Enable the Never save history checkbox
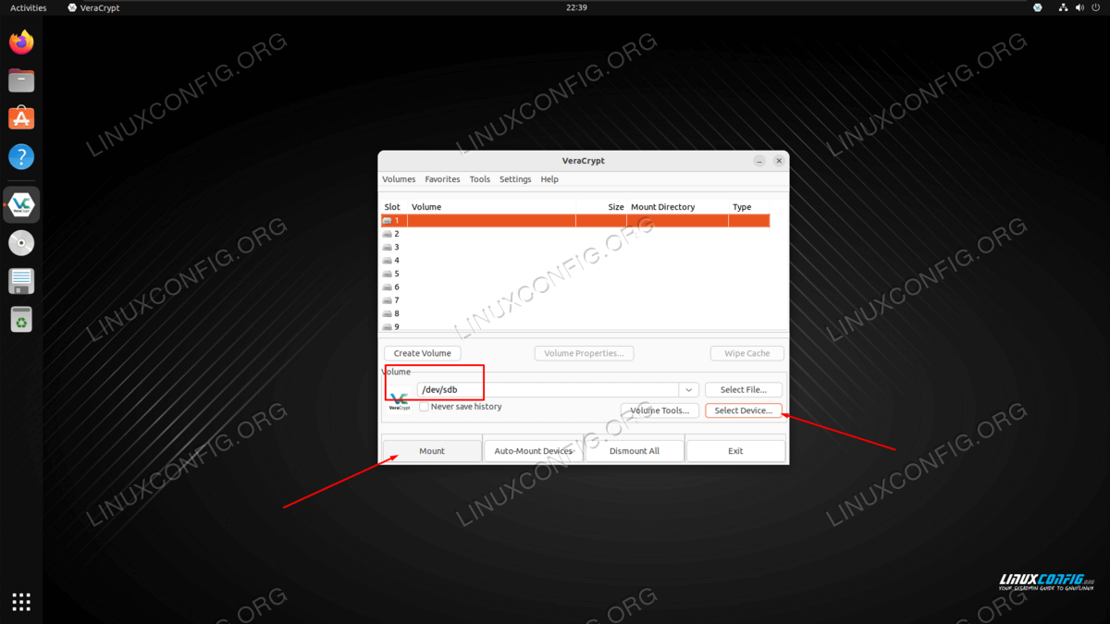Viewport: 1110px width, 624px height. pos(424,407)
